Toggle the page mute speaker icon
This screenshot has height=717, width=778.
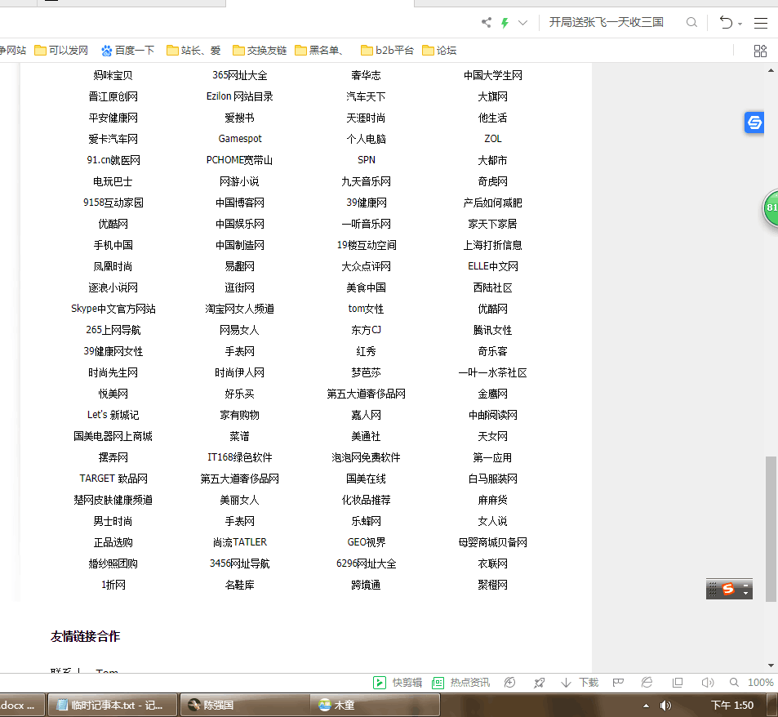point(708,683)
